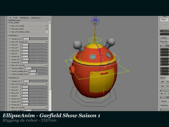This screenshot has height=127, width=169.
Task: Click the Object button in the right panel
Action: coord(164,20)
